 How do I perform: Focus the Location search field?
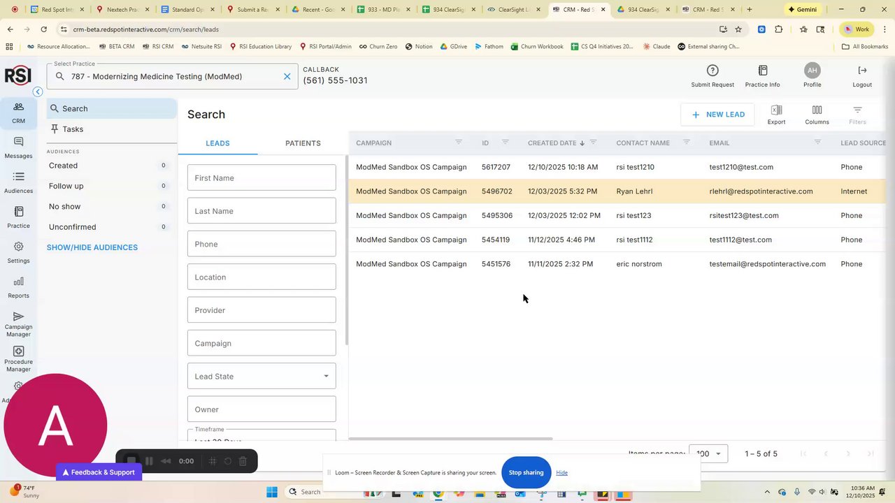click(262, 277)
